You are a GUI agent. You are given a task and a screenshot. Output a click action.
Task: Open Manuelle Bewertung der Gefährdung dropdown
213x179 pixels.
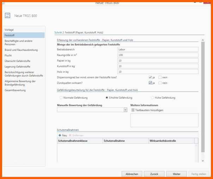pos(125,110)
